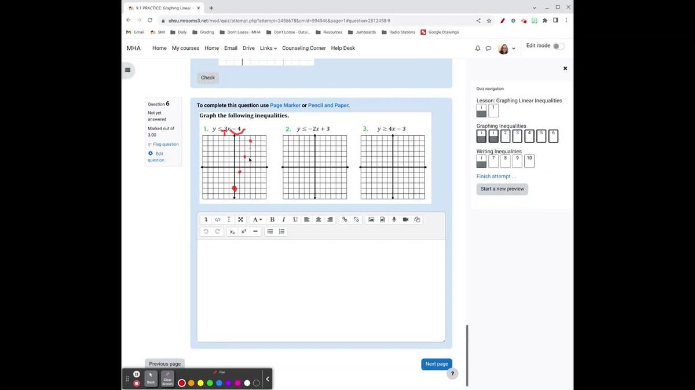
Task: Click the record audio microphone icon
Action: pyautogui.click(x=394, y=219)
